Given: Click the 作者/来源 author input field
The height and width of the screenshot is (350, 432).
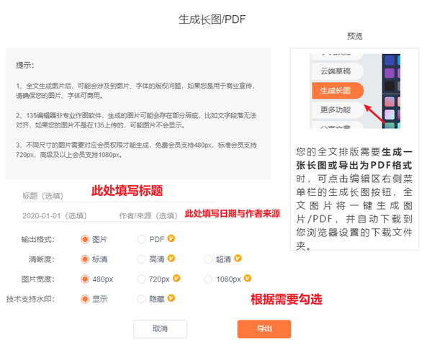Looking at the screenshot, I should point(148,215).
